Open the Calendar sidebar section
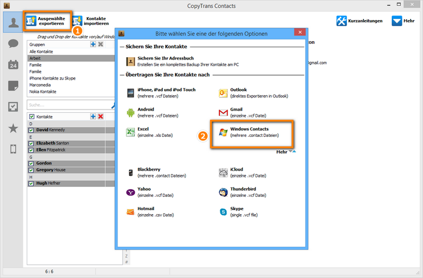 point(13,64)
